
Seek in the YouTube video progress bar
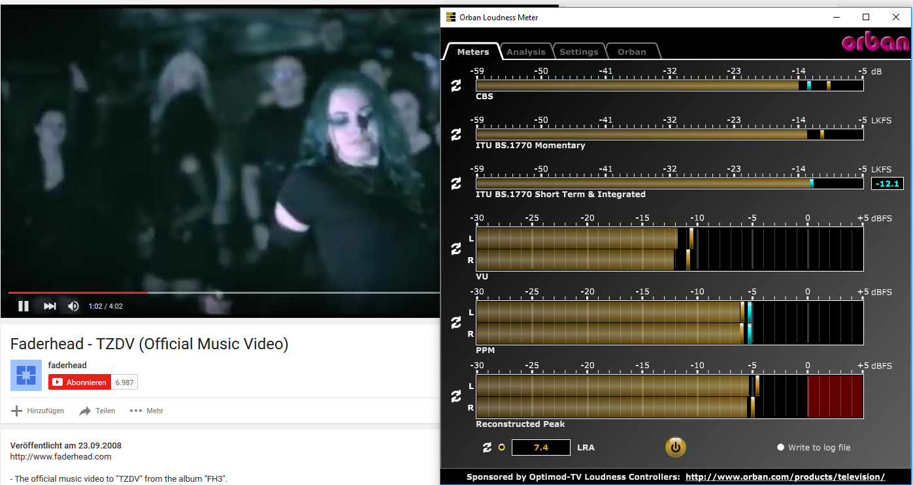(x=224, y=292)
